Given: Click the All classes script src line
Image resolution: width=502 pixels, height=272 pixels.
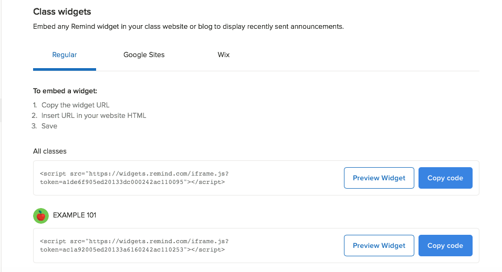Looking at the screenshot, I should point(134,174).
